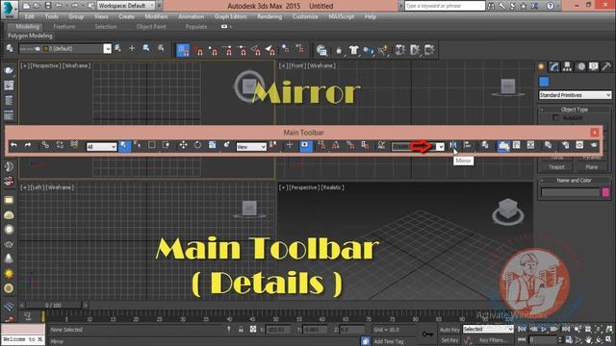The image size is (616, 346).
Task: Toggle Percent Snap
Action: pyautogui.click(x=350, y=145)
